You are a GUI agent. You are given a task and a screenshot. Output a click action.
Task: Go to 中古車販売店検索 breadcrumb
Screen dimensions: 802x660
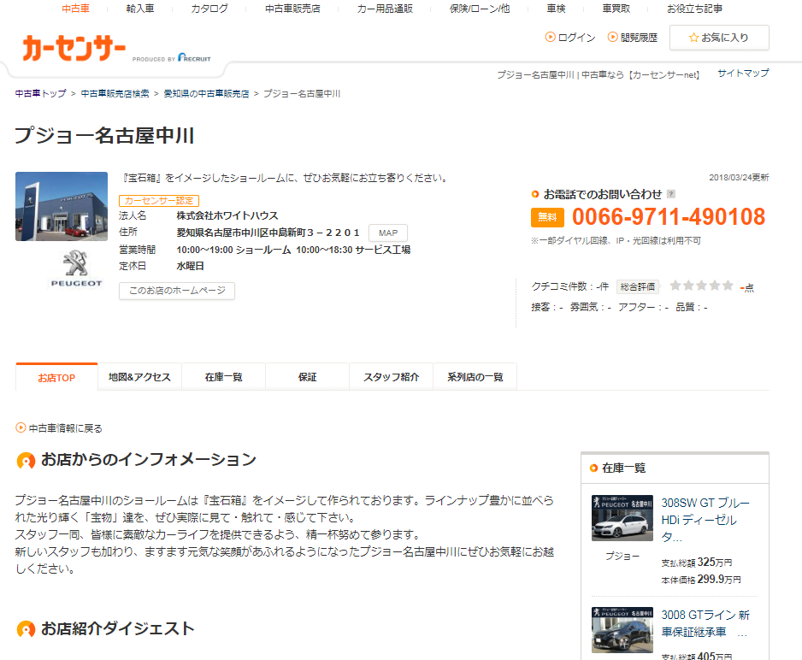click(115, 93)
